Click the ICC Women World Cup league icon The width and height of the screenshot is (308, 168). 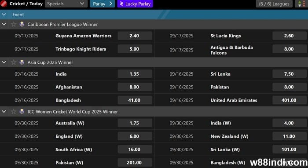pos(22,111)
